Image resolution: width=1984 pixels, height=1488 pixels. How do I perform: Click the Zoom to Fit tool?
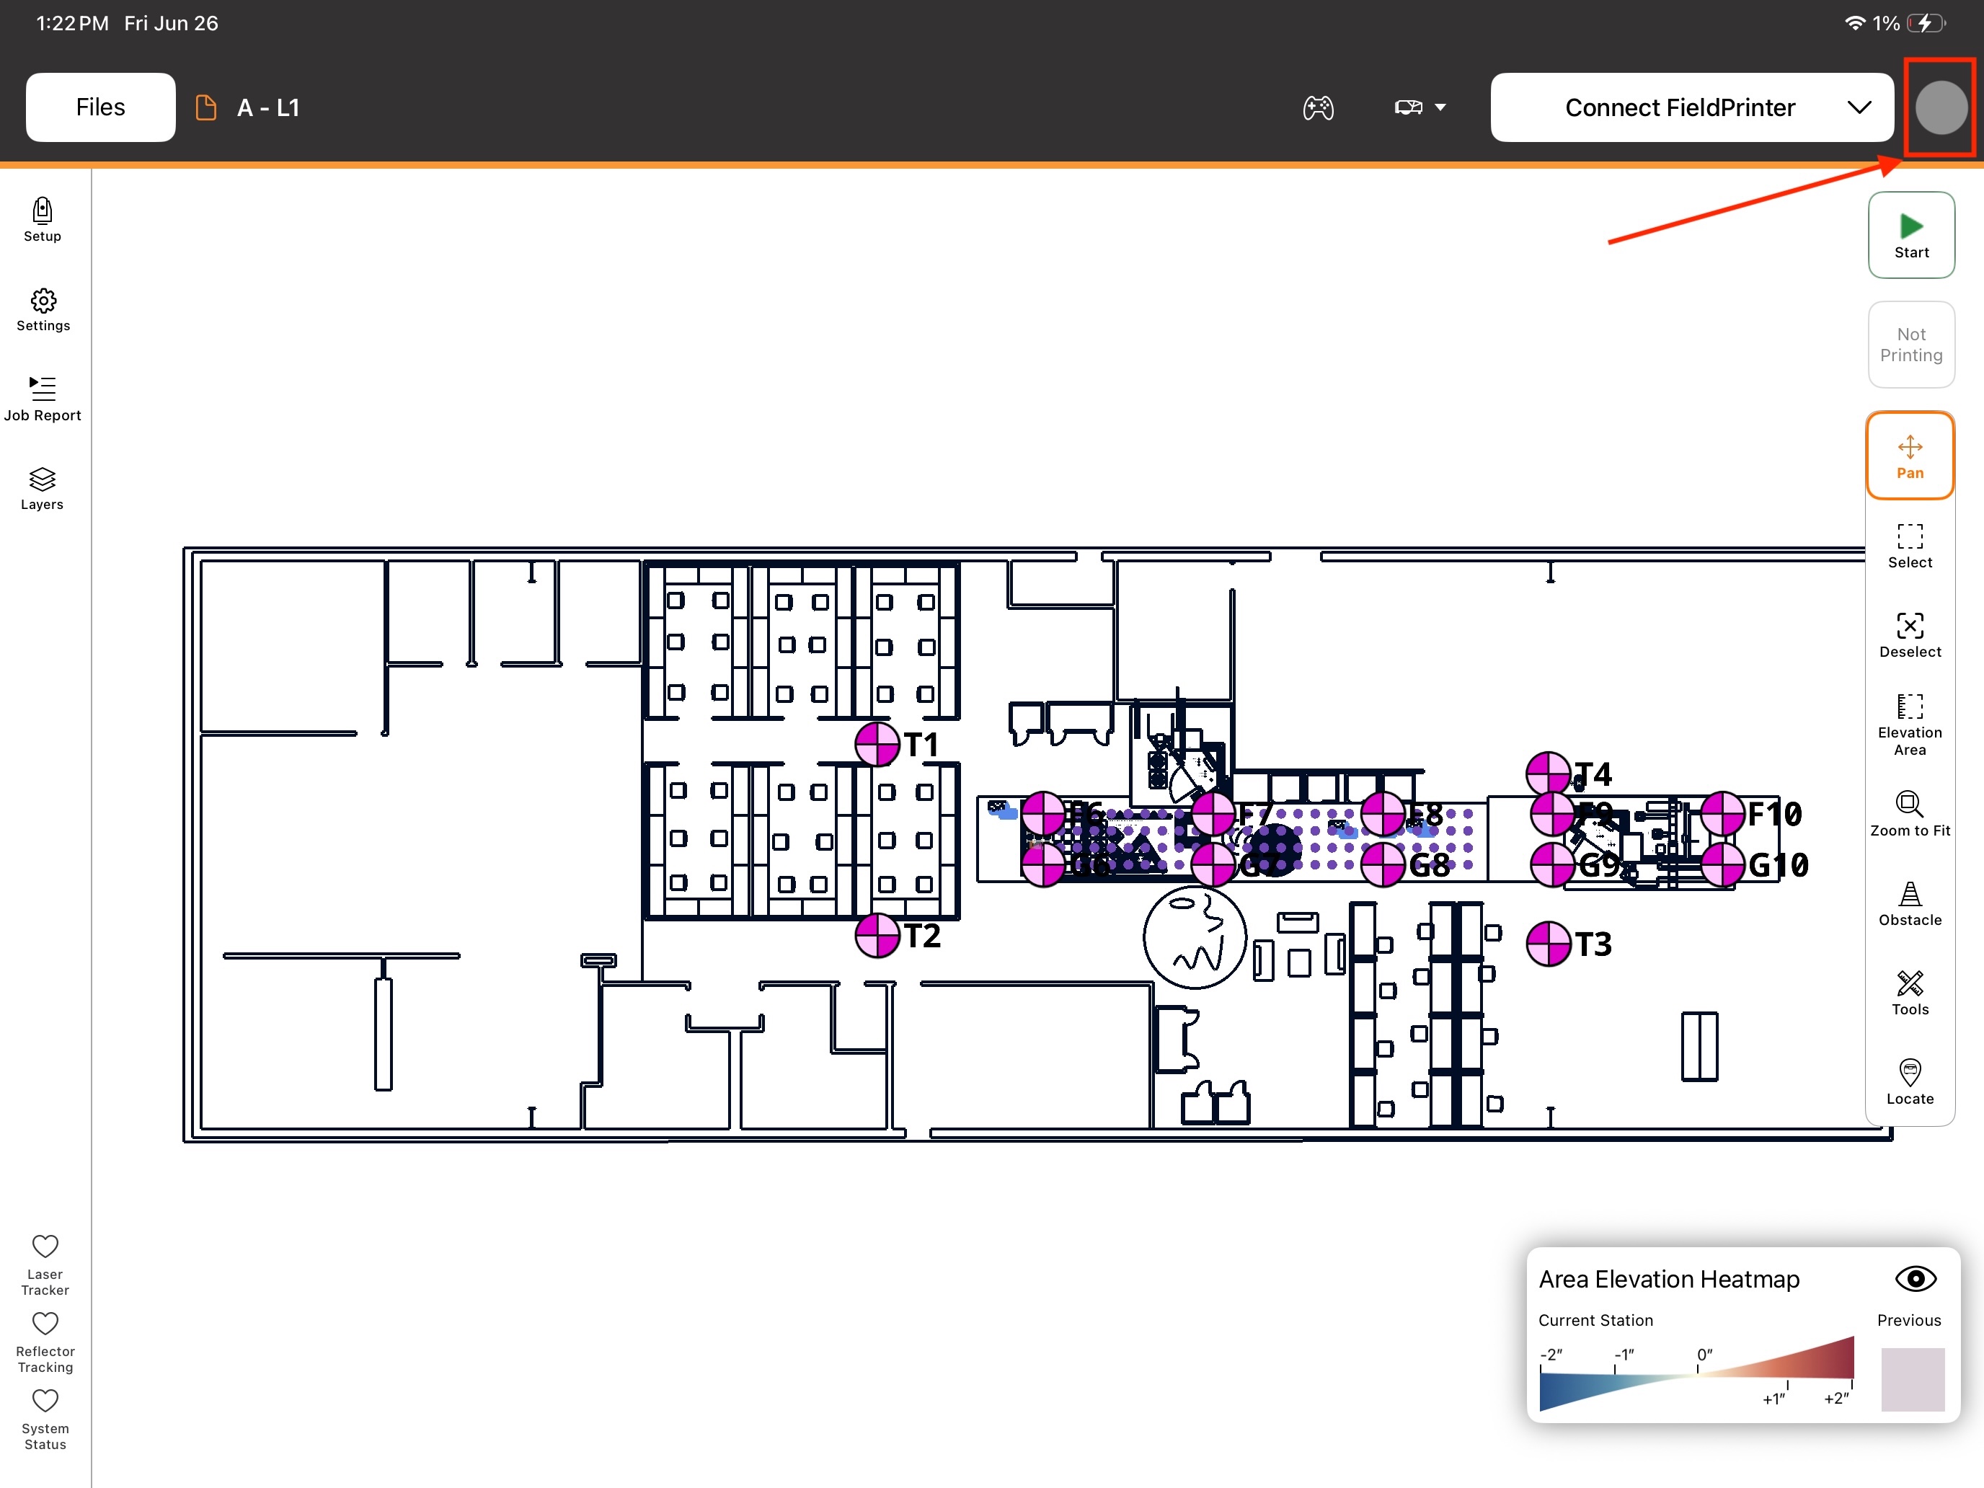1910,815
